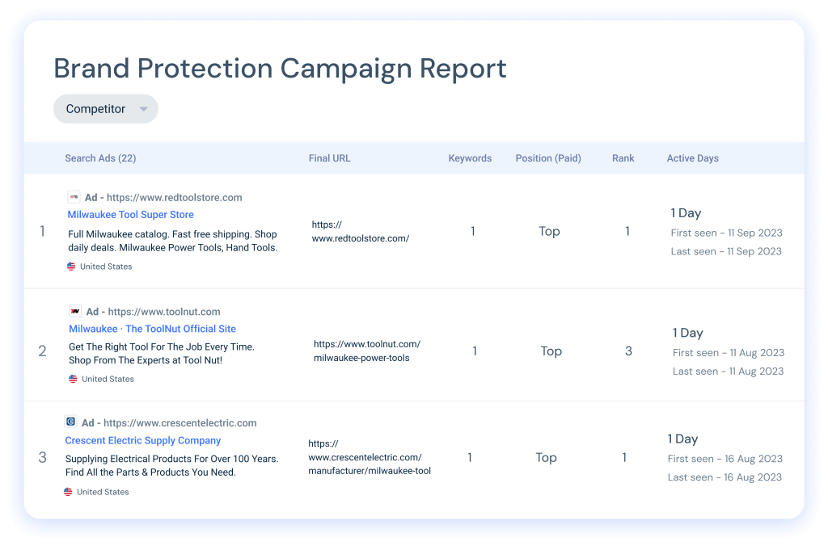Image resolution: width=828 pixels, height=546 pixels.
Task: Click 'Last seen - 11 Aug 2023' text
Action: tap(729, 371)
